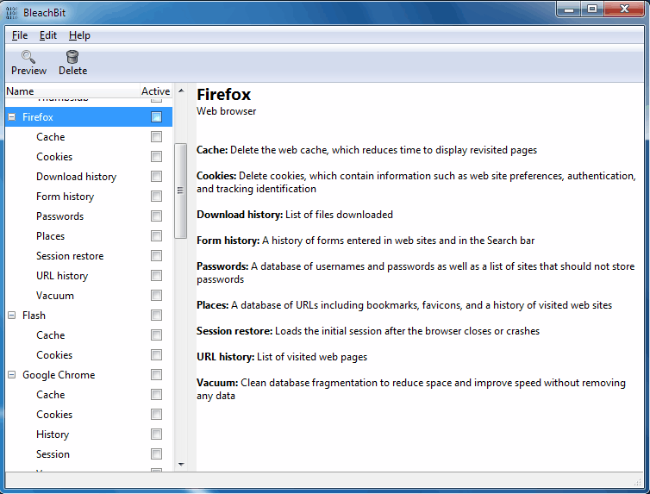Select Session under Google Chrome
The width and height of the screenshot is (650, 494).
pyautogui.click(x=53, y=454)
